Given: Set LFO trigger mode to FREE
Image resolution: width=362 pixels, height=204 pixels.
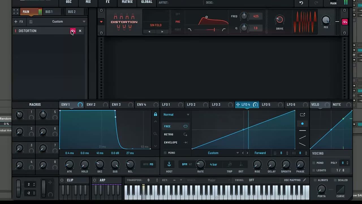Looking at the screenshot, I should coord(175,126).
